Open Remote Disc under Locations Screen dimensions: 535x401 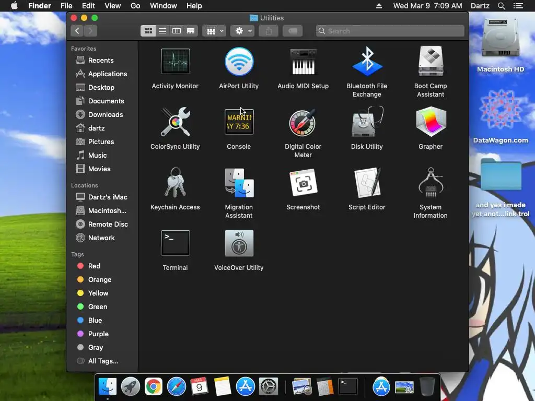[102, 225]
